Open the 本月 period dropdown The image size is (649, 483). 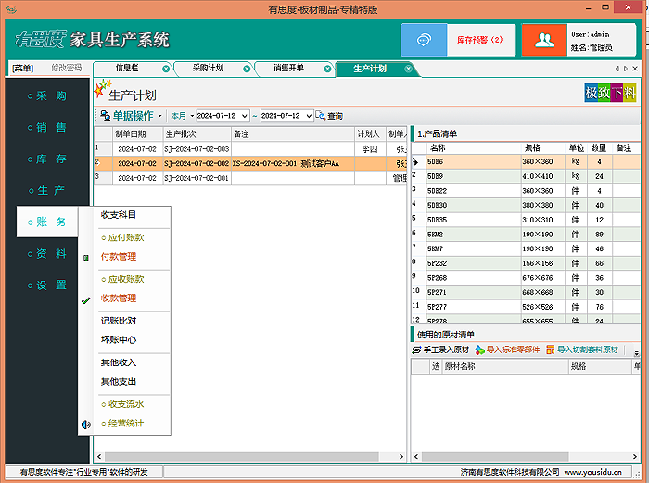click(x=192, y=116)
